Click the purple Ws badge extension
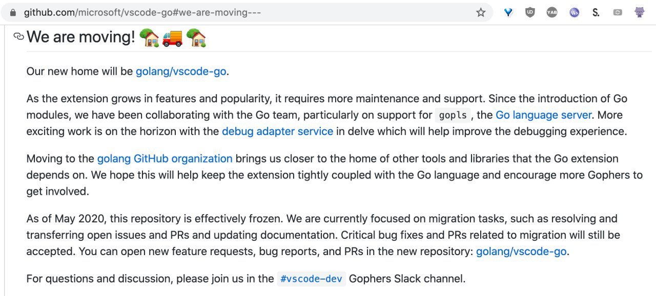656x296 pixels. coord(574,12)
